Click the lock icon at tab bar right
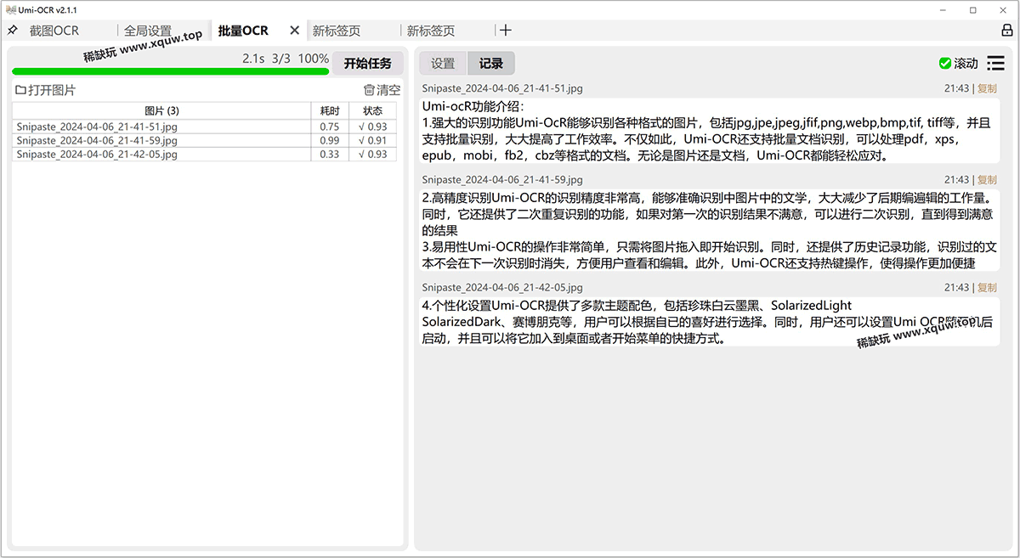The image size is (1020, 558). (x=1007, y=30)
